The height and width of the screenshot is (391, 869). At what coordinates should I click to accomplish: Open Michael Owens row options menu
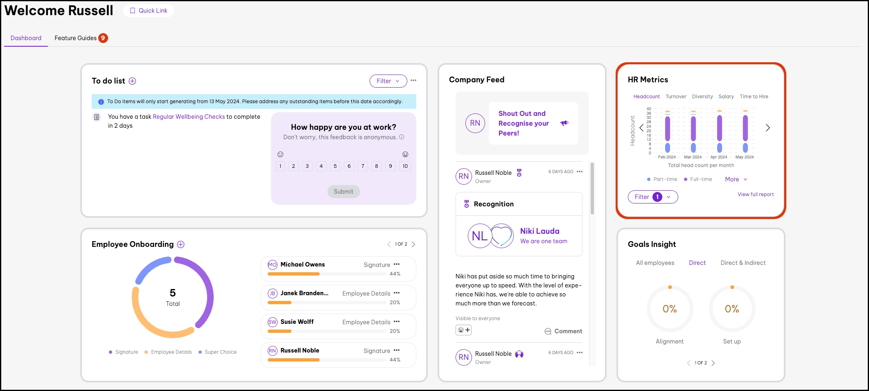pyautogui.click(x=397, y=264)
